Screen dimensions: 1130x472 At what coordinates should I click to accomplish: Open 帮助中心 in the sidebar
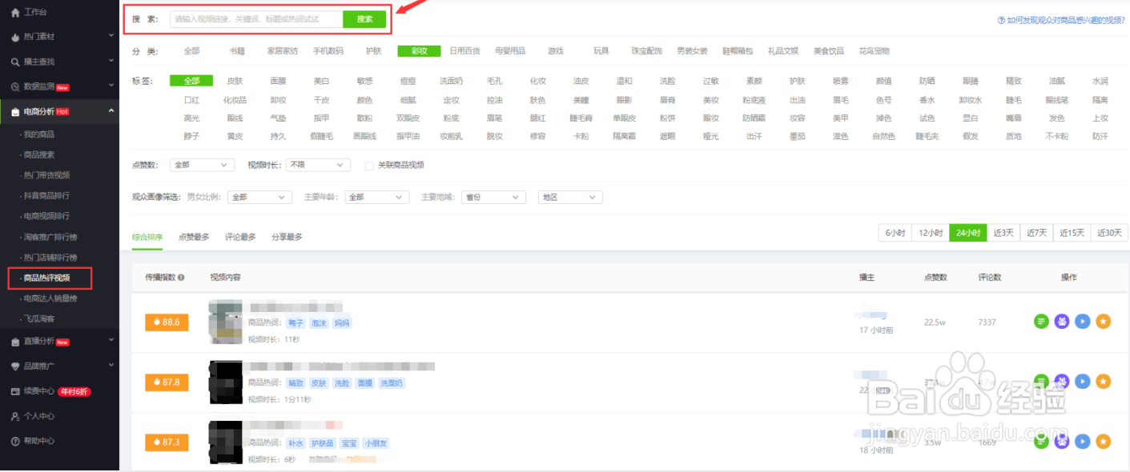33,441
